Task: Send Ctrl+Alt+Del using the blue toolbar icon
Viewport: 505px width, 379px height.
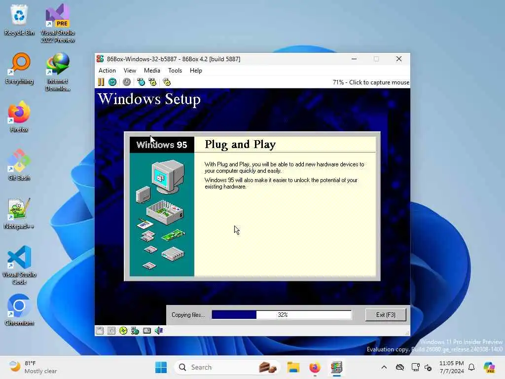Action: pos(141,82)
